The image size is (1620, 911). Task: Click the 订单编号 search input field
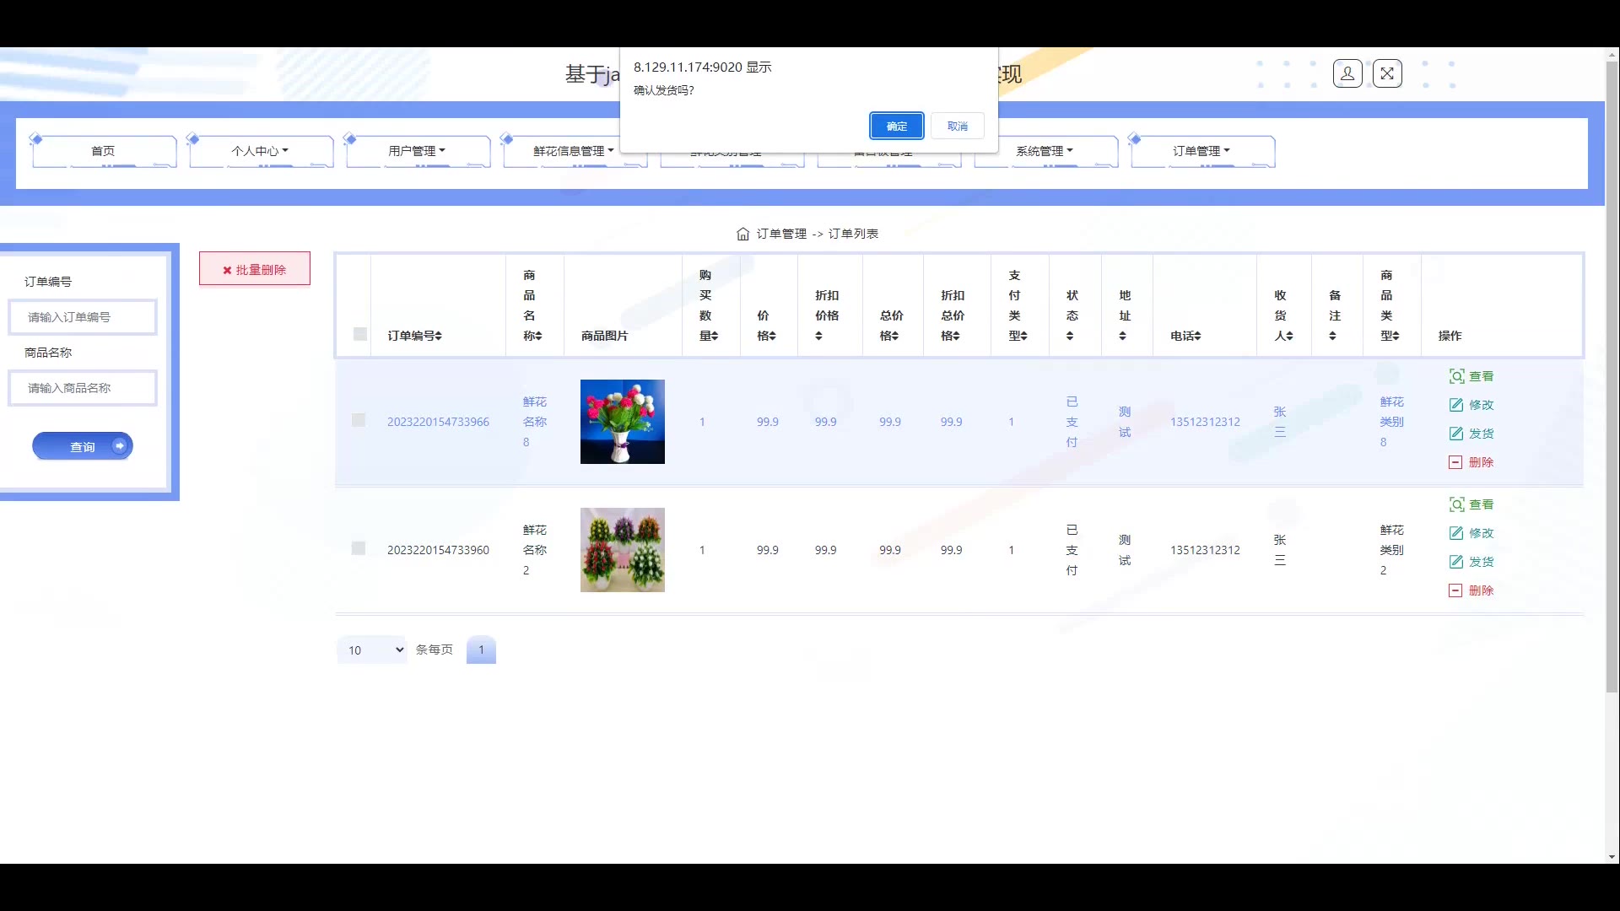coord(83,317)
